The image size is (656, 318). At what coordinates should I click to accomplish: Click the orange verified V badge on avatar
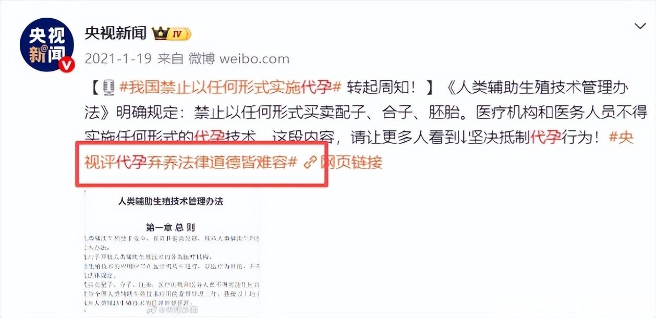tap(67, 65)
